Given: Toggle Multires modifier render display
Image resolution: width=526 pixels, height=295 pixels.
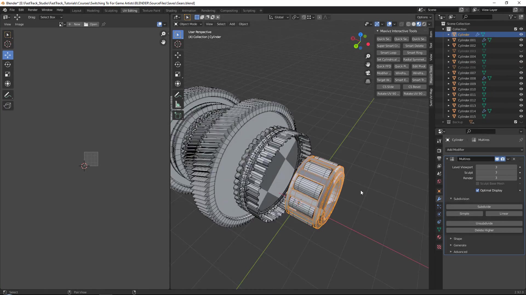Looking at the screenshot, I should coord(502,159).
